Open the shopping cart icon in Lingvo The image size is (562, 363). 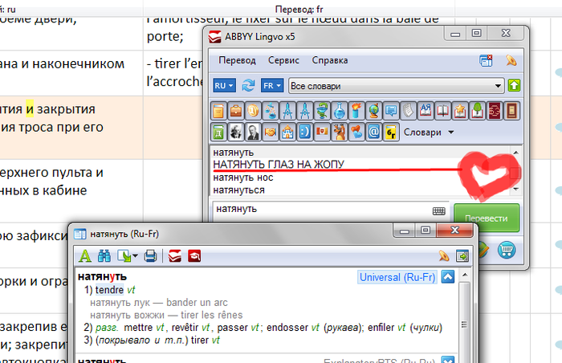click(x=507, y=250)
